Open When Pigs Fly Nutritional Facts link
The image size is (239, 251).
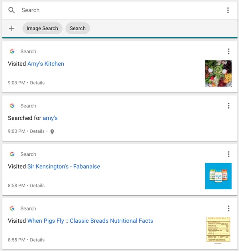[x=90, y=221]
